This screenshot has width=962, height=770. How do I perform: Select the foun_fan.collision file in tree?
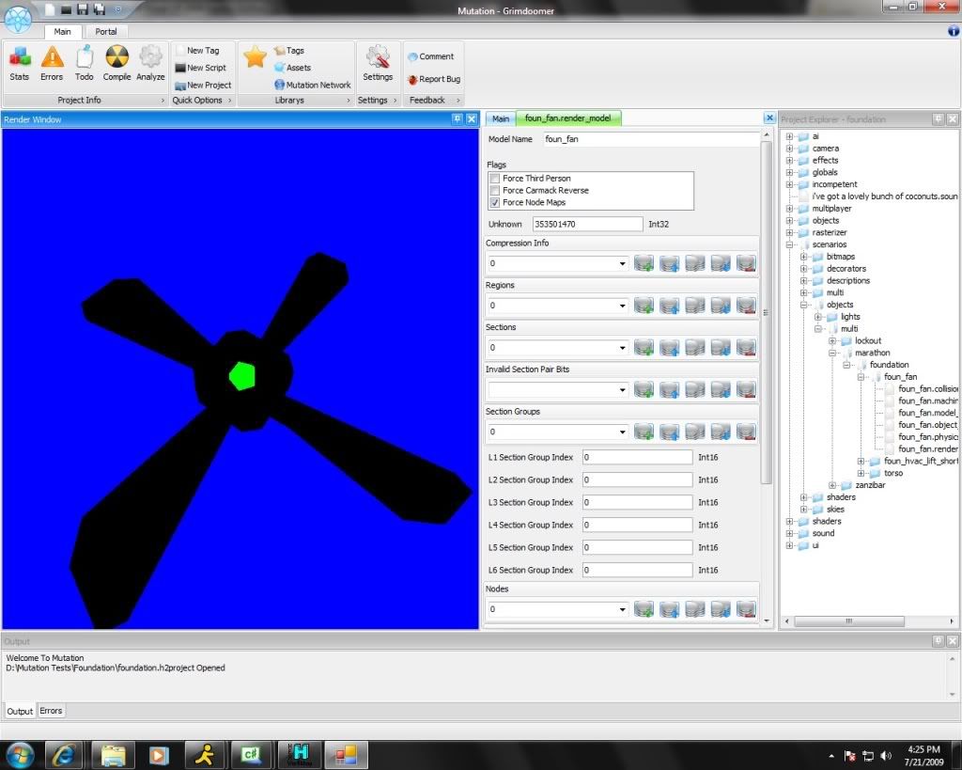(x=927, y=388)
